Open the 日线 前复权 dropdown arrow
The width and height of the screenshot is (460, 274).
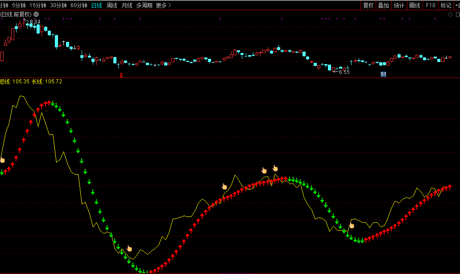coord(36,14)
